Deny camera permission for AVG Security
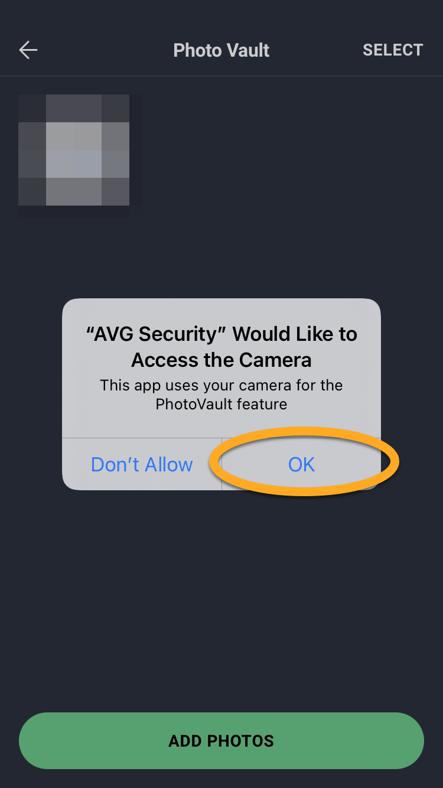The height and width of the screenshot is (788, 443). point(142,464)
